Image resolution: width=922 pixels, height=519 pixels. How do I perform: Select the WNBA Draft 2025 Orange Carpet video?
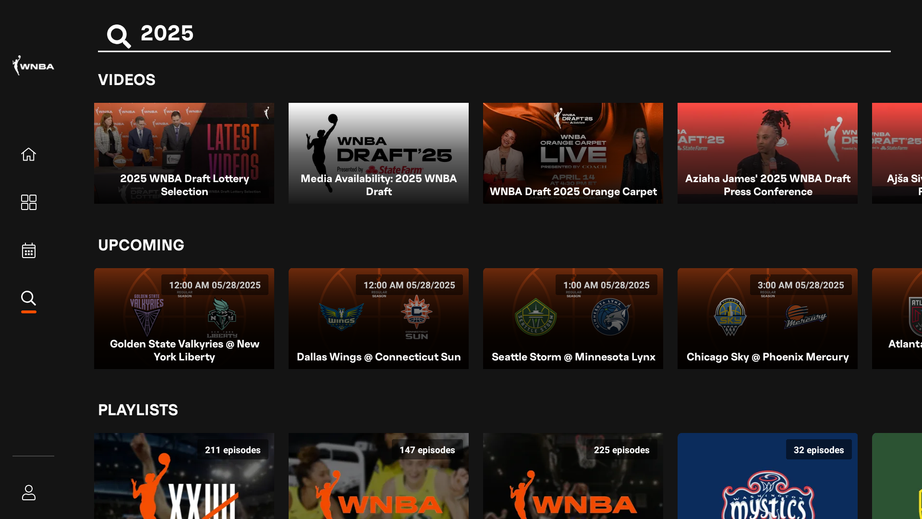coord(573,153)
